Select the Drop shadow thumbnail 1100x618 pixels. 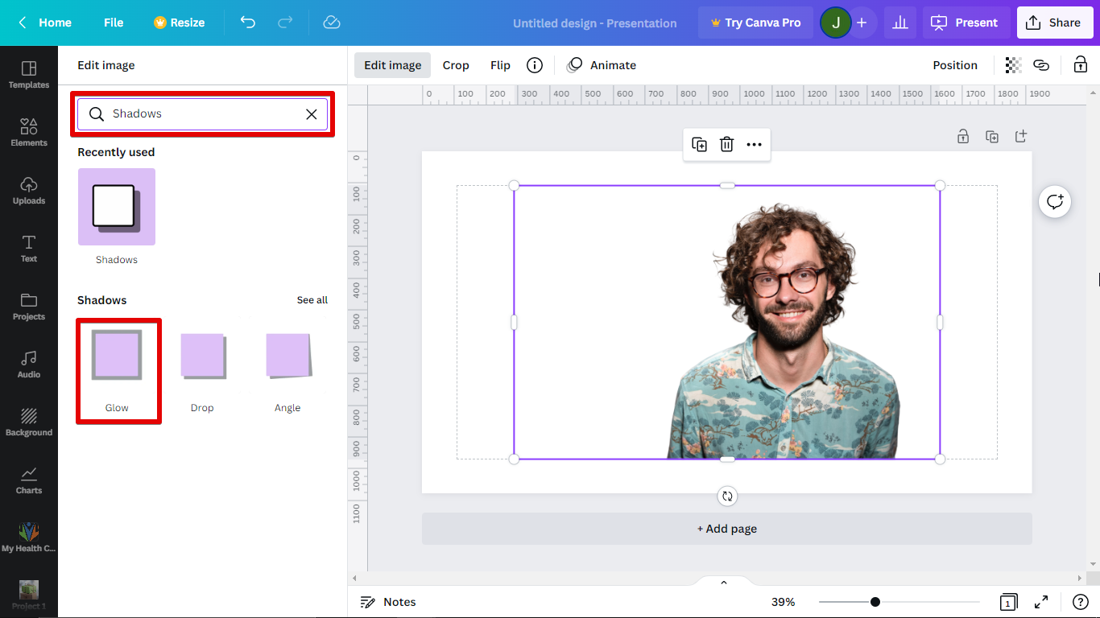click(x=202, y=357)
